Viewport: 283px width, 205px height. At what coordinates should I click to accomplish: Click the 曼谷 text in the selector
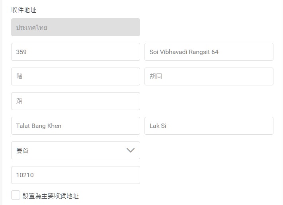click(22, 151)
